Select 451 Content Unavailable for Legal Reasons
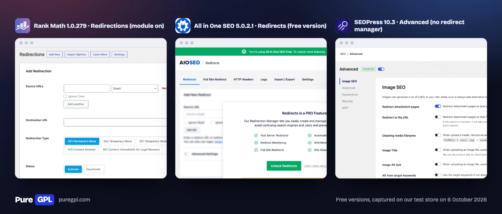The width and height of the screenshot is (502, 214). pos(131,150)
